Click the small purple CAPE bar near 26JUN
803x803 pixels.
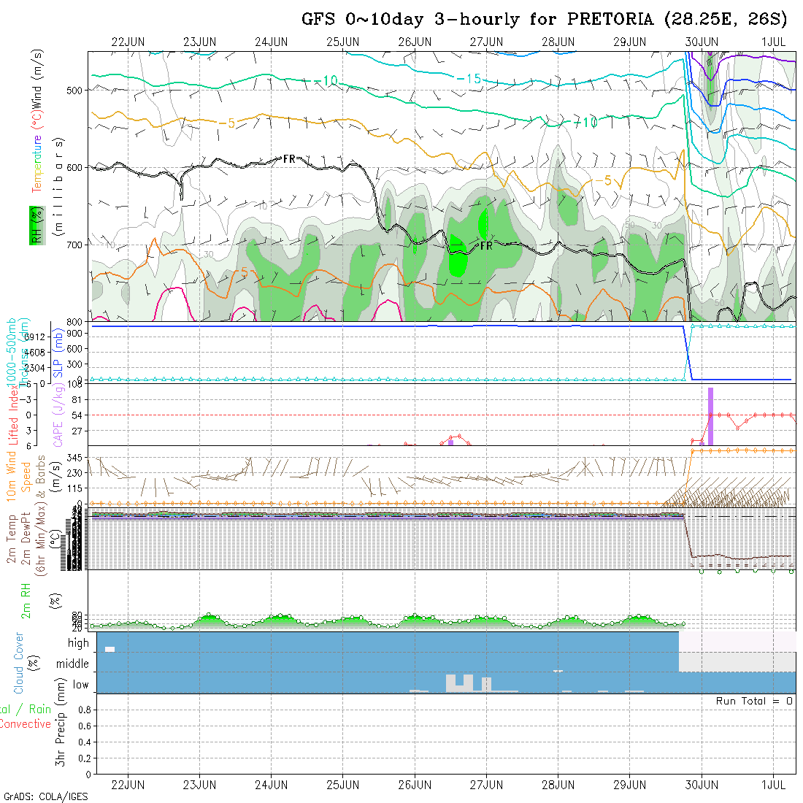click(x=450, y=442)
